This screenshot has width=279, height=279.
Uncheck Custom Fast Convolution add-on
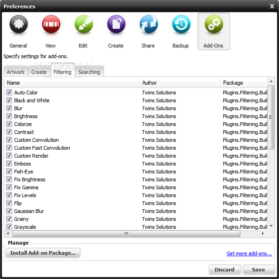click(9, 148)
